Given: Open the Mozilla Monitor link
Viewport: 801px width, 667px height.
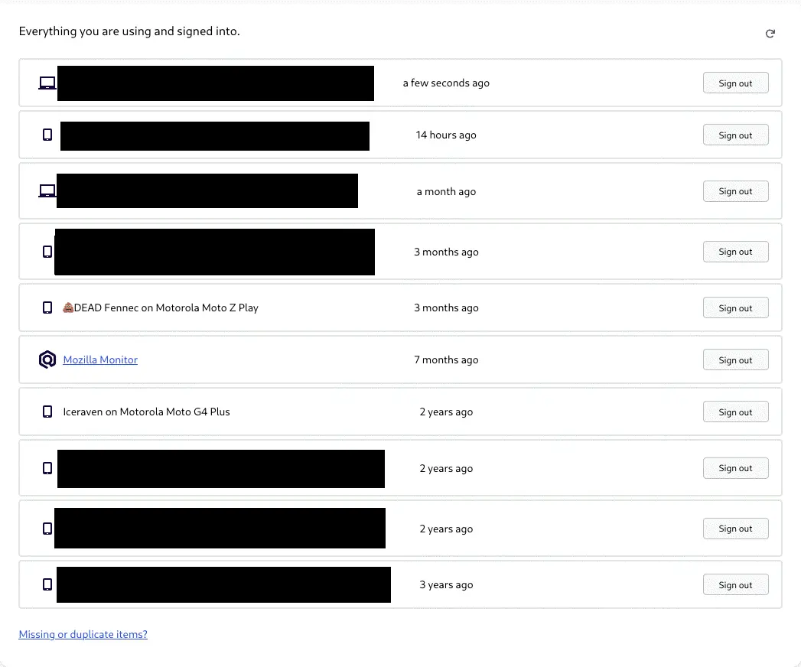Looking at the screenshot, I should [x=100, y=360].
